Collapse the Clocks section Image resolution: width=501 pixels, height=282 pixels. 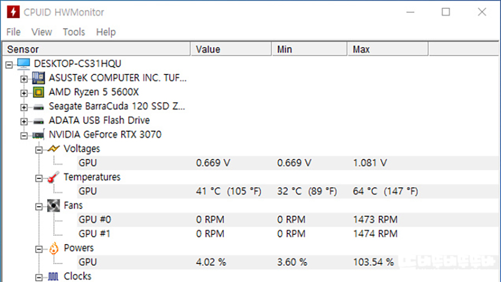click(x=38, y=278)
